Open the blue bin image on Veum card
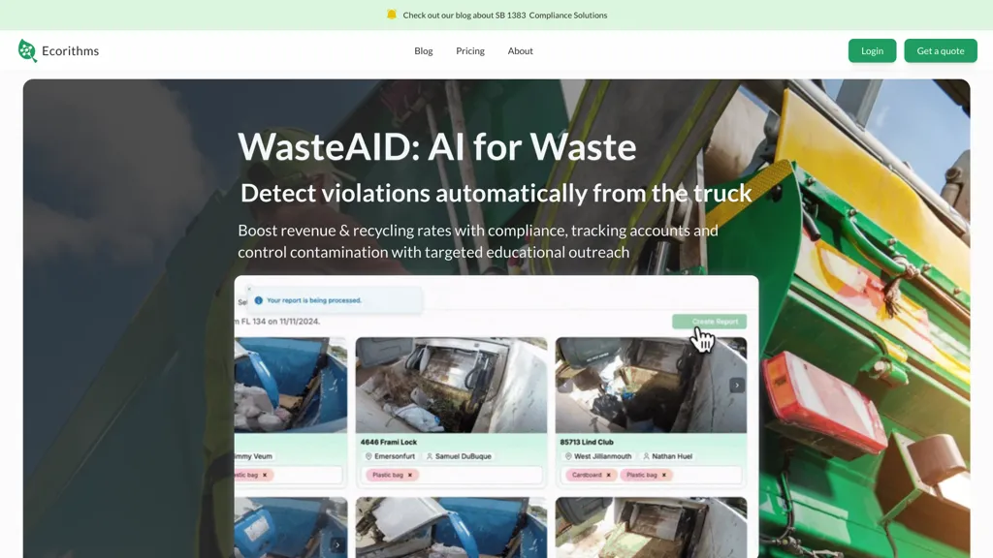 [291, 385]
